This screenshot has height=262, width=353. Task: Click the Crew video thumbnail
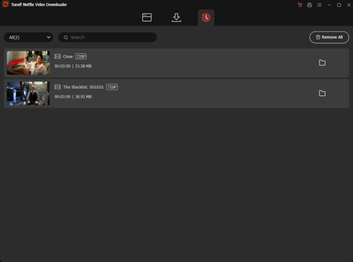point(28,63)
